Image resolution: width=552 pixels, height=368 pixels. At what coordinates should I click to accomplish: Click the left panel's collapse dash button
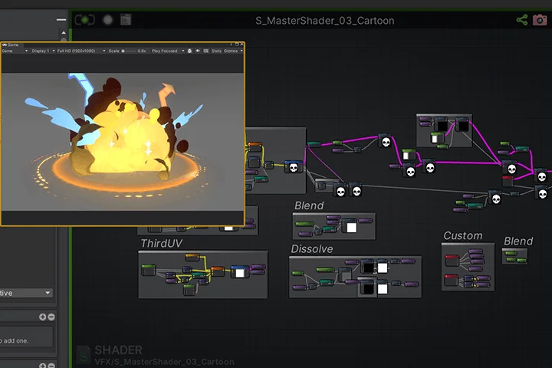[61, 19]
